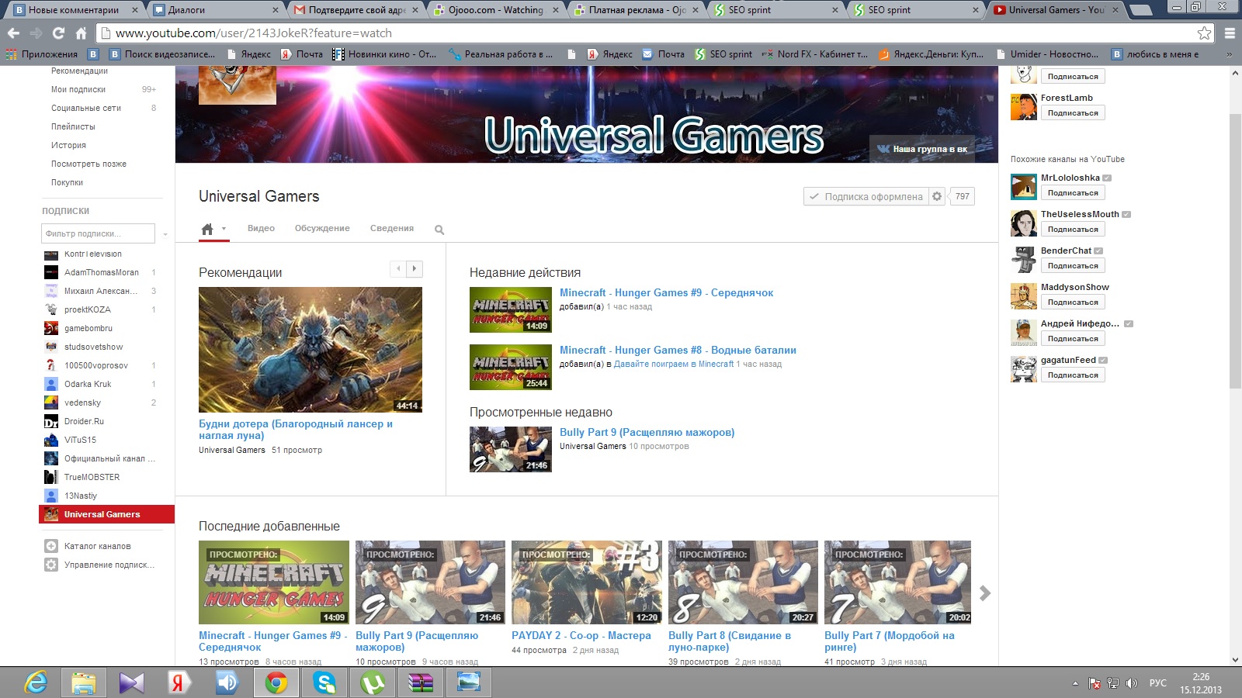Subscribe to gagatunFeed channel
The width and height of the screenshot is (1242, 698).
(1073, 375)
